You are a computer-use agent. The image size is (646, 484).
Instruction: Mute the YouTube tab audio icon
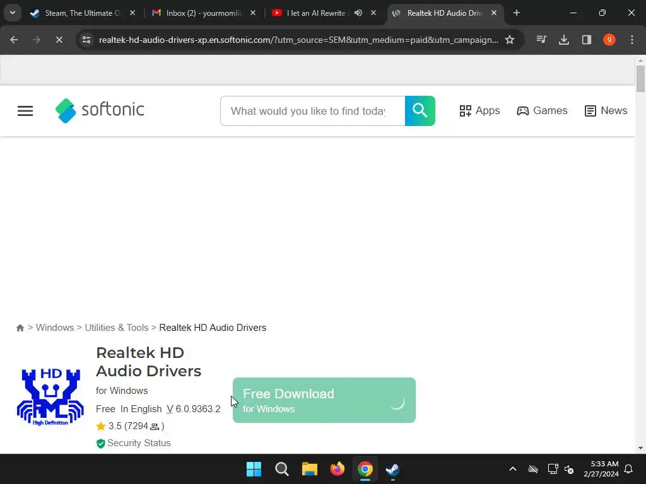(358, 13)
